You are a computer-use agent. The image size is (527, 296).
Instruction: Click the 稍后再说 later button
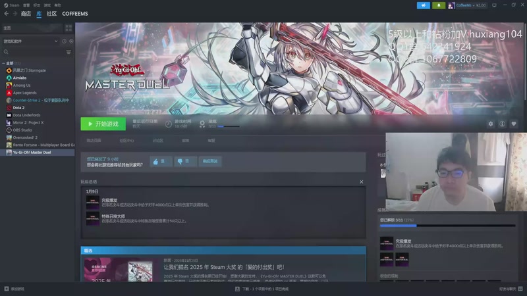pos(210,161)
